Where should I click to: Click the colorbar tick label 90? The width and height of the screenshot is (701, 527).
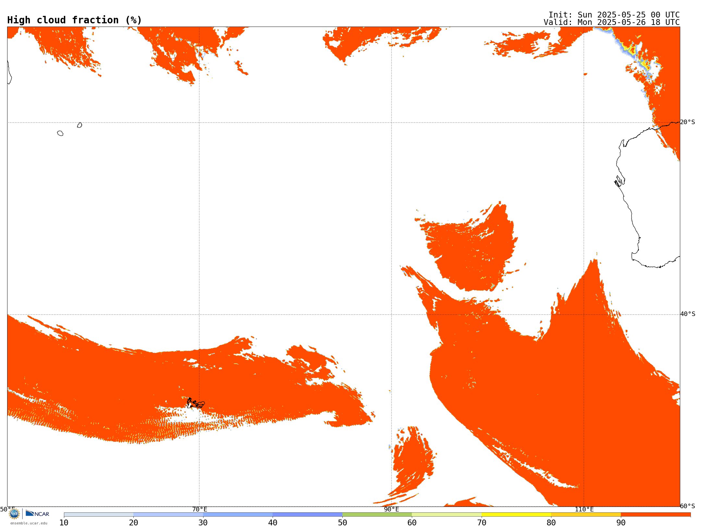(621, 523)
